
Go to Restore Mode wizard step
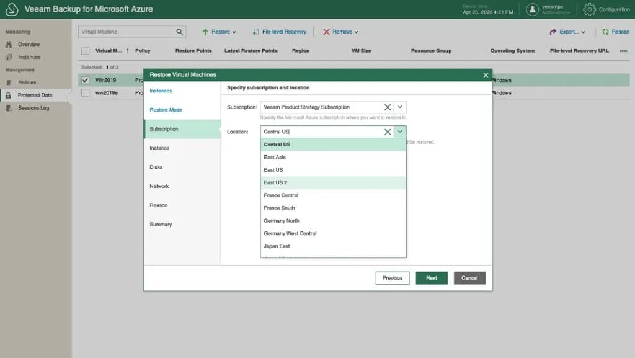pyautogui.click(x=166, y=110)
